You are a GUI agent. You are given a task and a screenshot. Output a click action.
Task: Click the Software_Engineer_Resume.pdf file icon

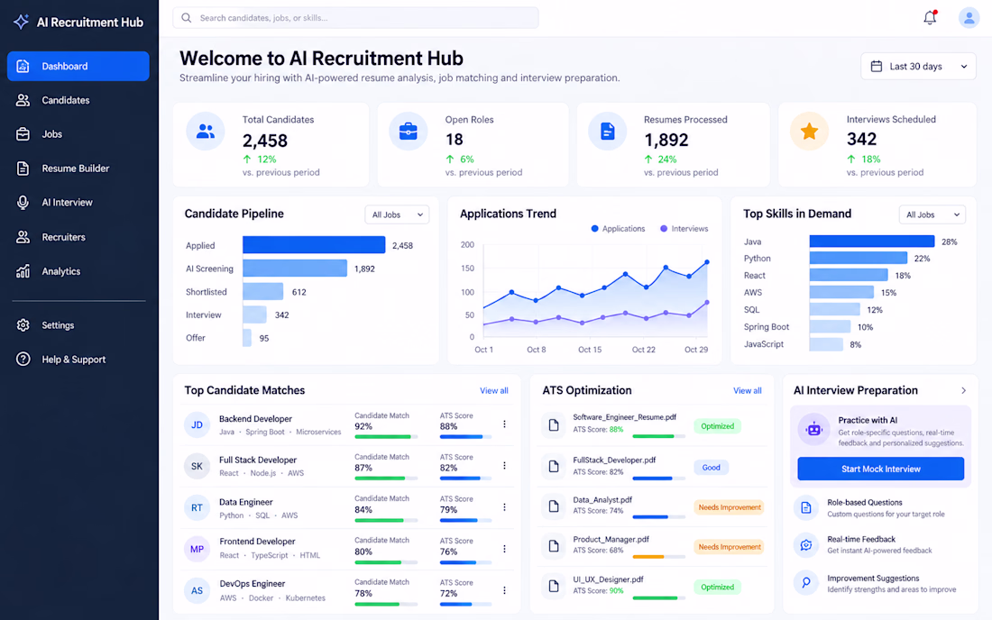[x=554, y=425]
